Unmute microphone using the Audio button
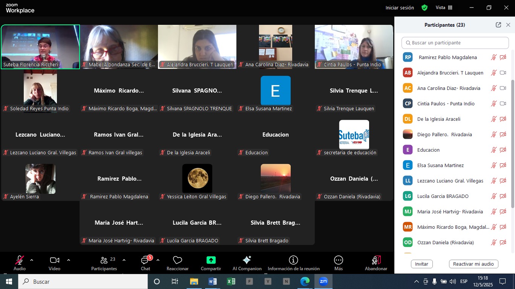Viewport: 515px width, 289px height. click(x=20, y=263)
